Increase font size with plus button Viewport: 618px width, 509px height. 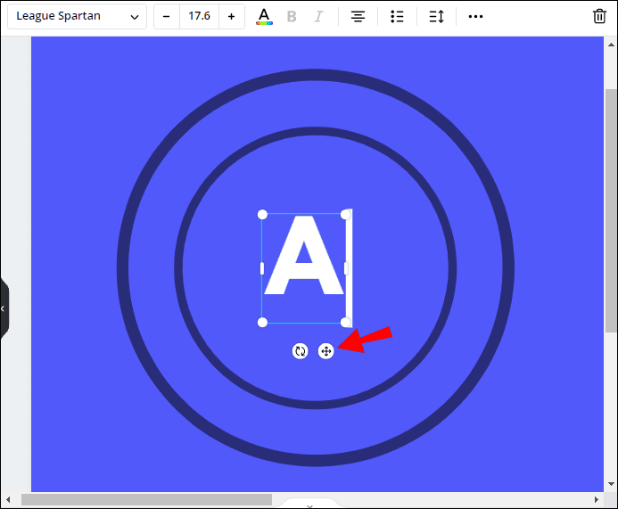click(x=232, y=17)
